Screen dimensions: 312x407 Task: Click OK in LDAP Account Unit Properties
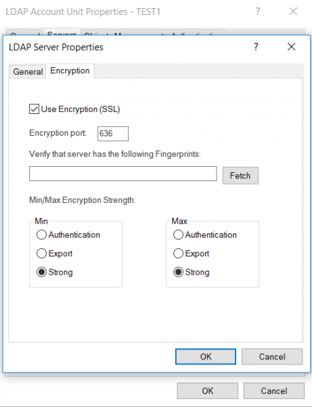click(x=207, y=391)
